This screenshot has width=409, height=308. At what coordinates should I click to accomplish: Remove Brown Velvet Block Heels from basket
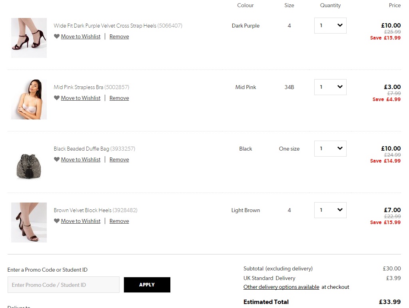coord(119,221)
